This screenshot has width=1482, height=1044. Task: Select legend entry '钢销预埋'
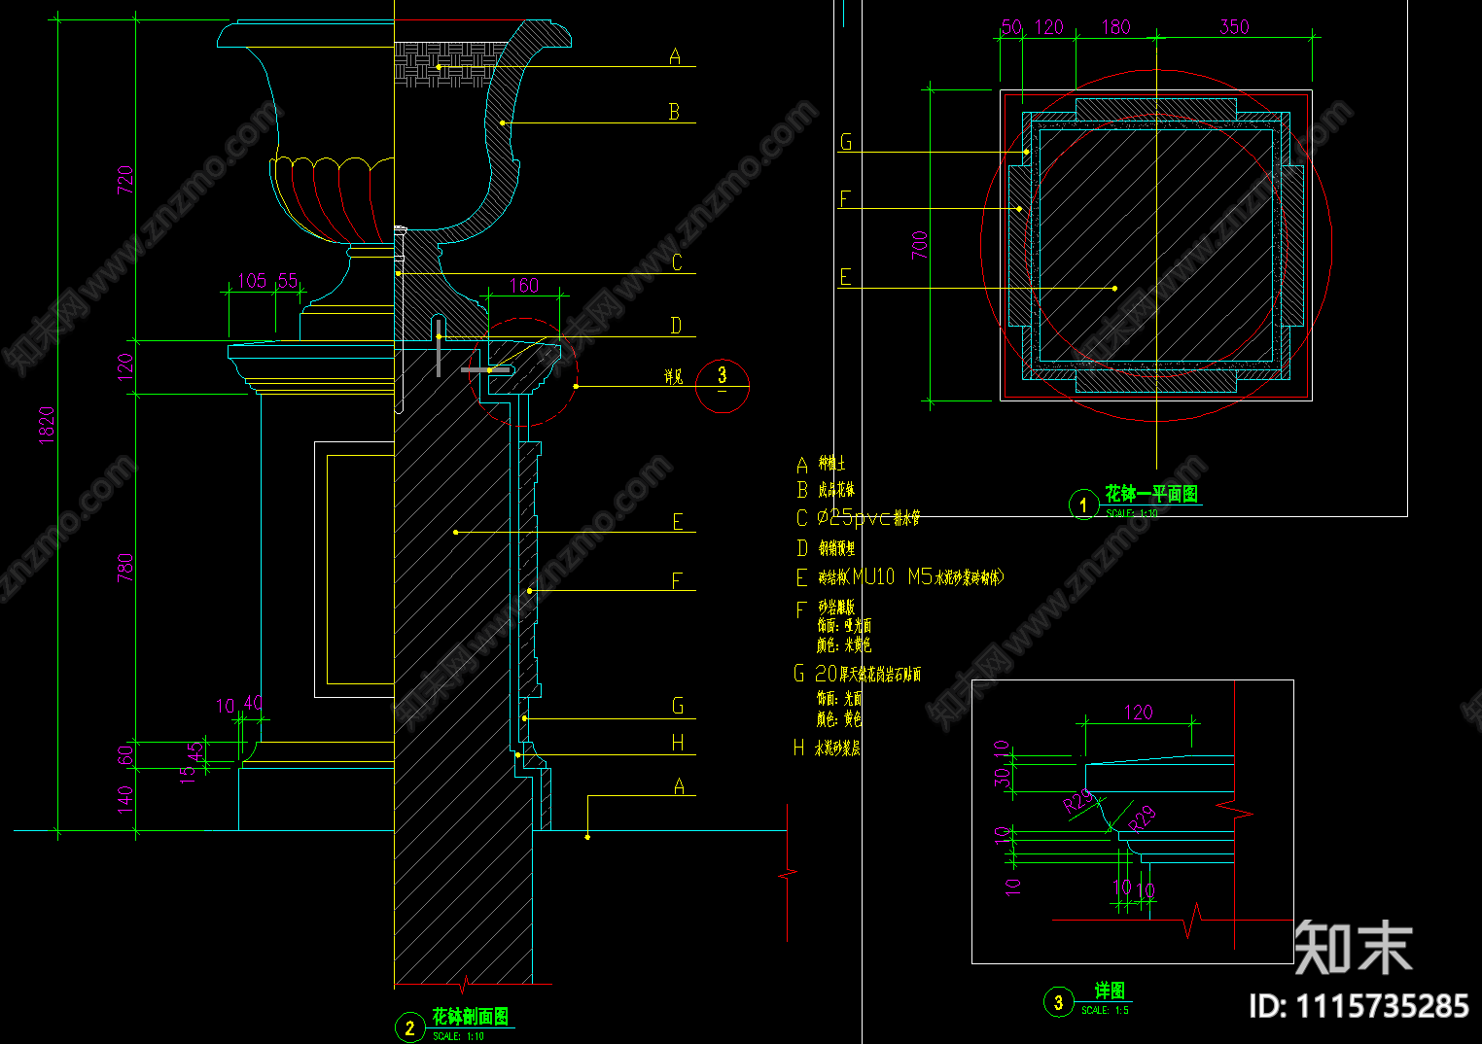point(836,548)
